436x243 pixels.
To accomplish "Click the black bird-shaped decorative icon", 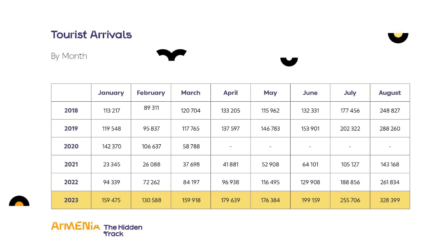I will 171,55.
